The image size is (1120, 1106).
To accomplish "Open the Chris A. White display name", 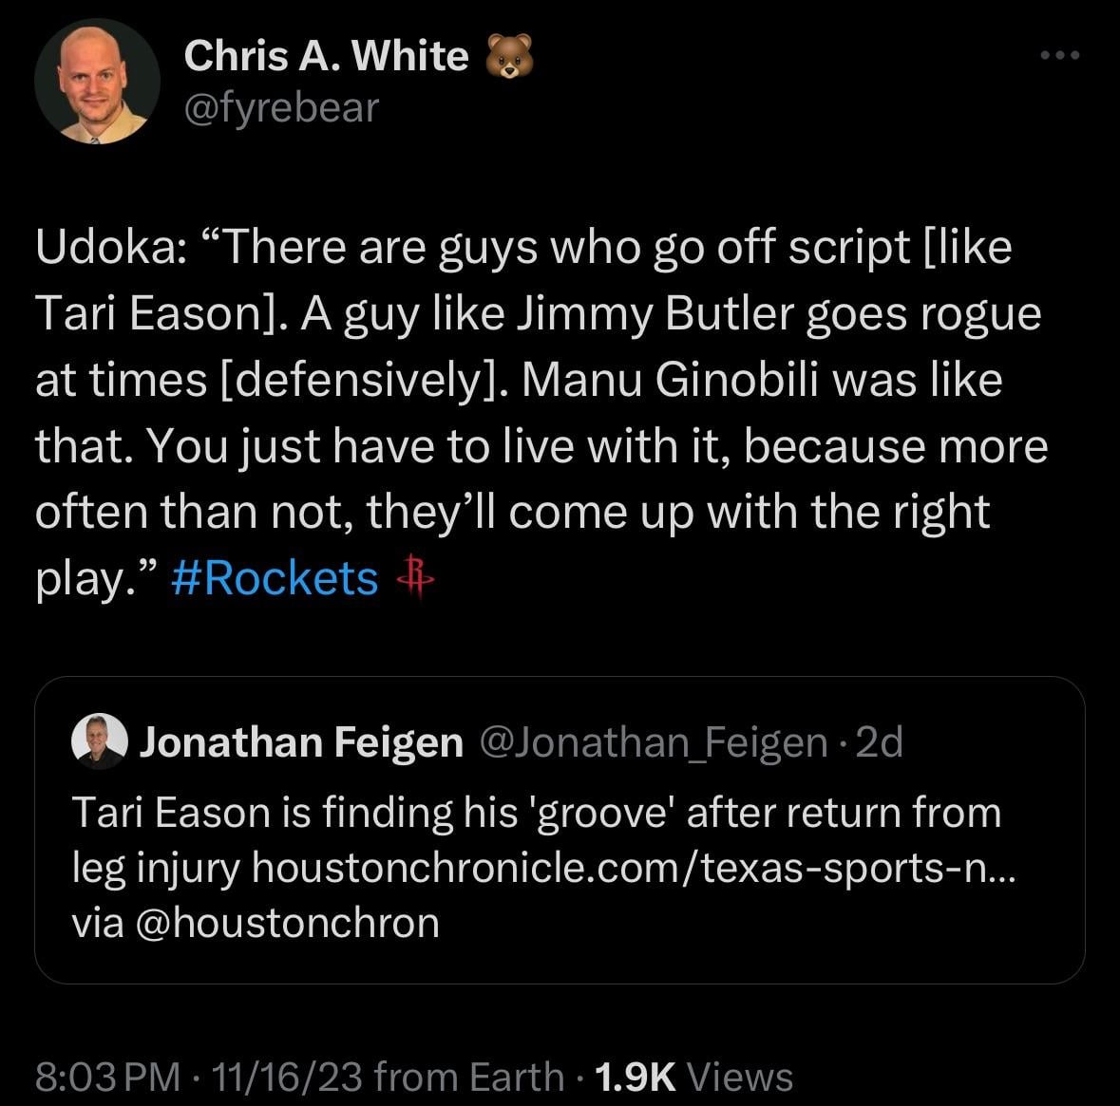I will click(326, 57).
